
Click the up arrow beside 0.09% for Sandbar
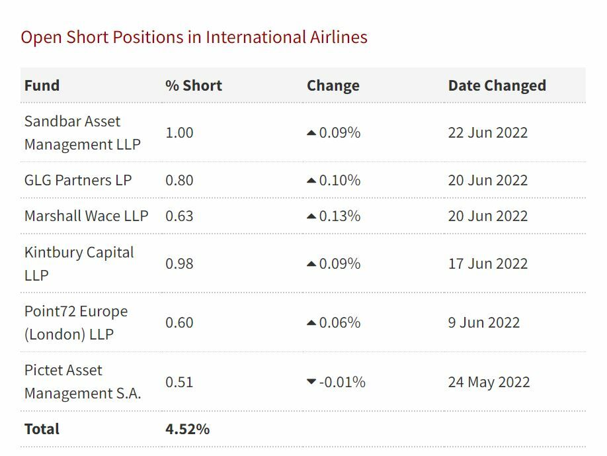[x=311, y=133]
